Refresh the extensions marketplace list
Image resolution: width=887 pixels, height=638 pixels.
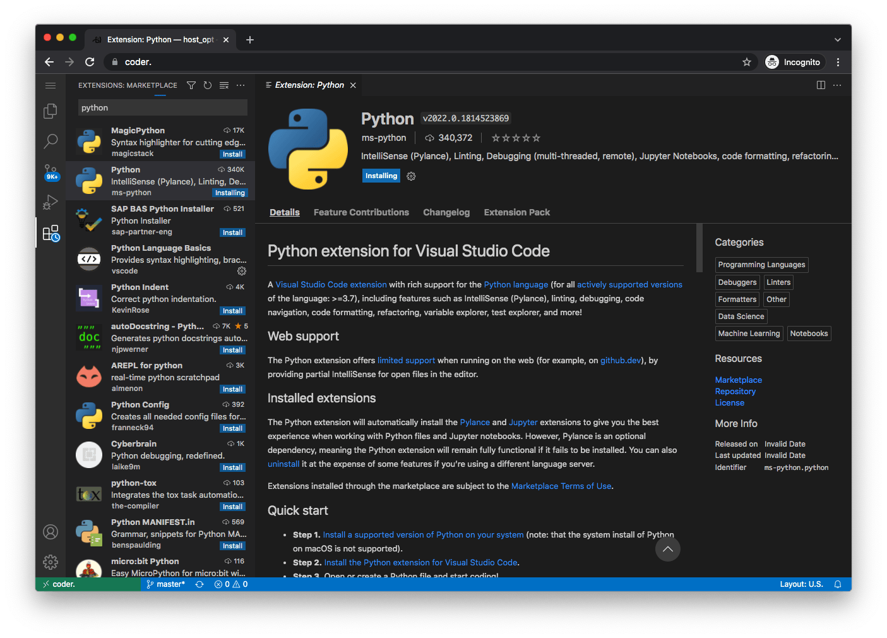pos(208,85)
